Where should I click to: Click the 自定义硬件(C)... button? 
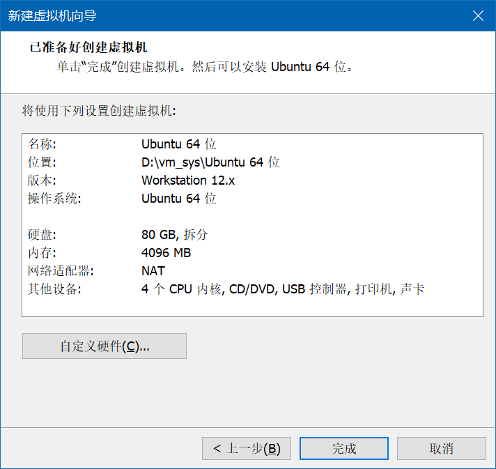coord(104,346)
